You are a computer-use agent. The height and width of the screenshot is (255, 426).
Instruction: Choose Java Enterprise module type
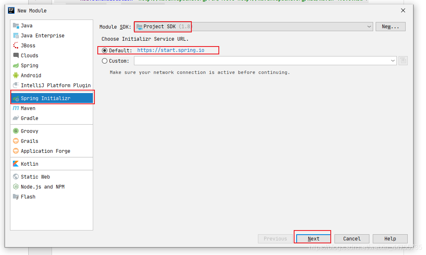click(52, 36)
